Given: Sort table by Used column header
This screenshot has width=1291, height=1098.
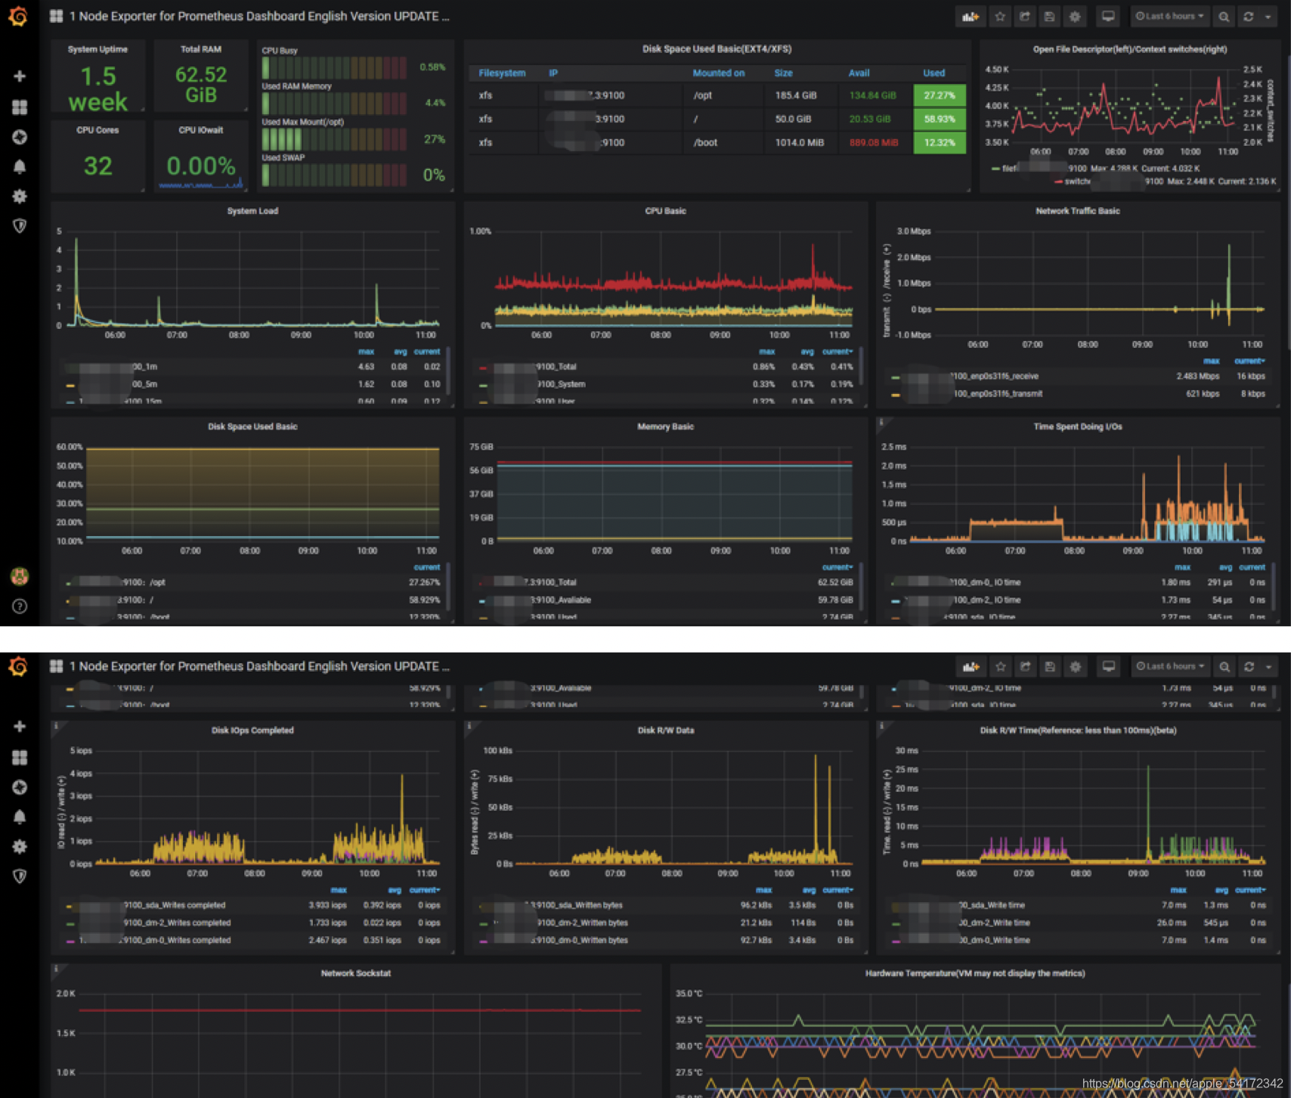Looking at the screenshot, I should (x=933, y=73).
